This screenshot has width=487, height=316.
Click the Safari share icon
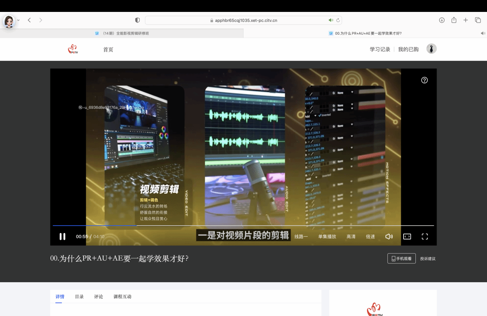[x=454, y=20]
